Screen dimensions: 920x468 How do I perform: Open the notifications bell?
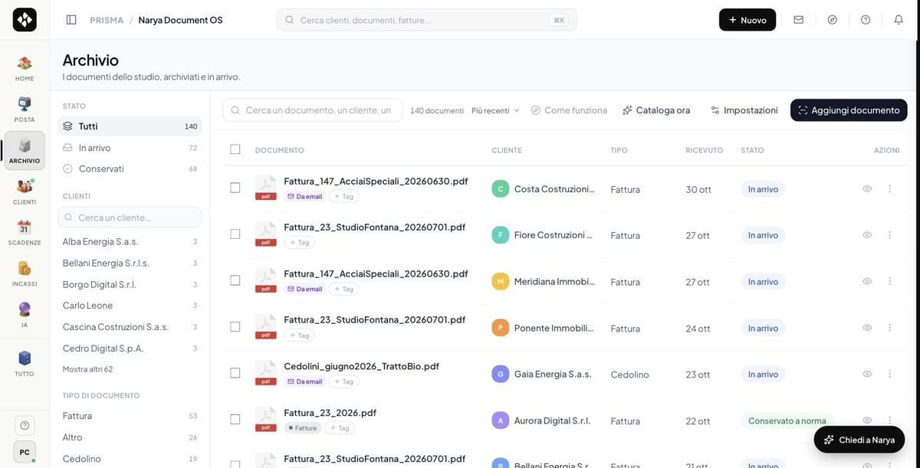point(899,20)
